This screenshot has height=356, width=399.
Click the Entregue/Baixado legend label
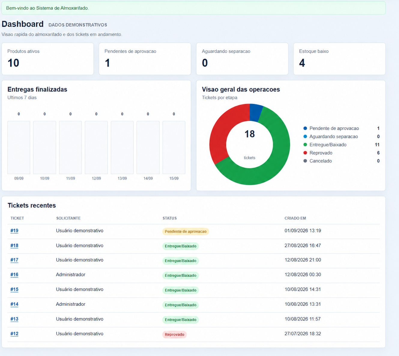click(x=328, y=145)
